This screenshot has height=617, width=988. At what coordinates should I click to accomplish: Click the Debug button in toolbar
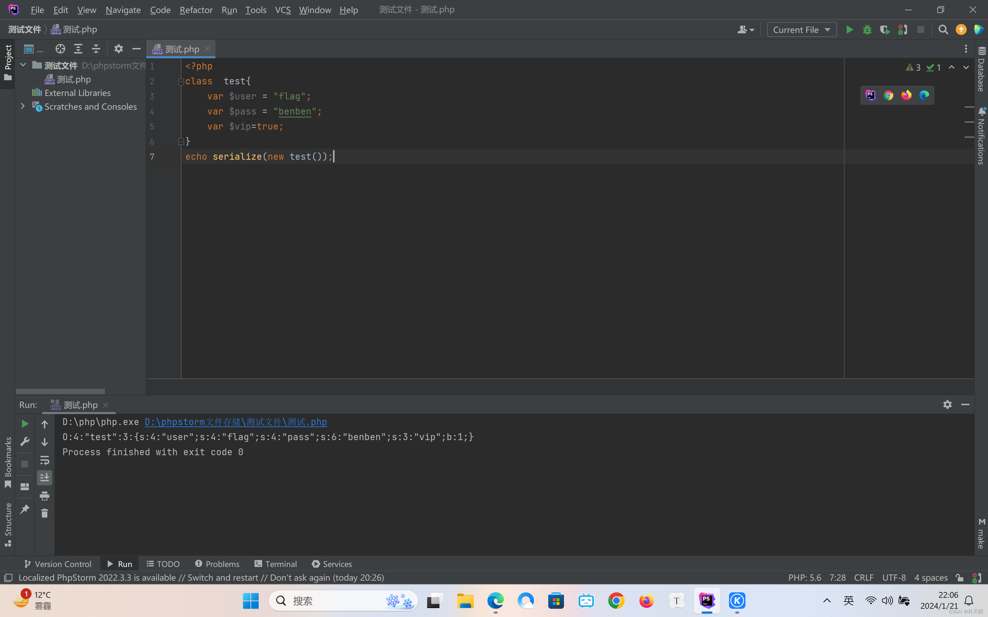point(867,29)
